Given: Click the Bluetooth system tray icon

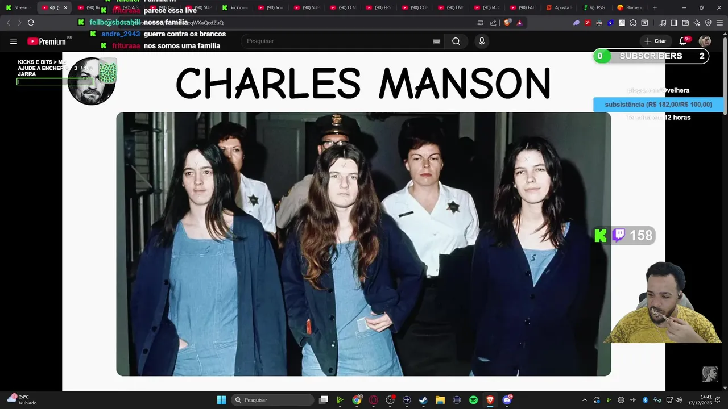Looking at the screenshot, I should [x=645, y=400].
